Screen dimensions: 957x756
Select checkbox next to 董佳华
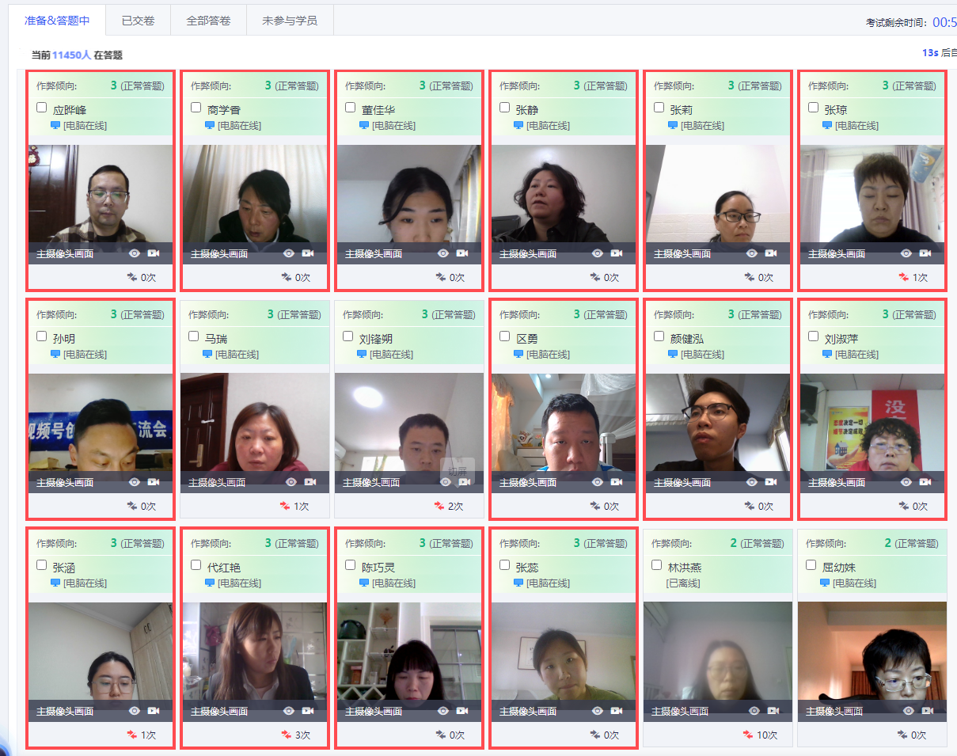(x=351, y=108)
